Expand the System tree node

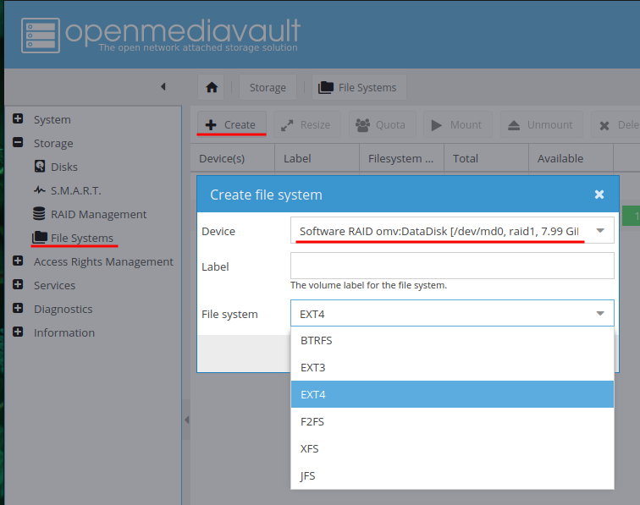click(18, 118)
